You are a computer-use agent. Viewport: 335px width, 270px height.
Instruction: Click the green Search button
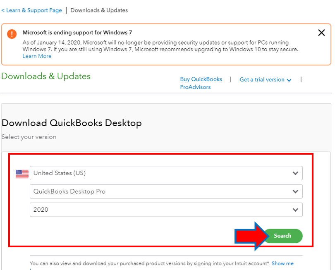pos(283,236)
